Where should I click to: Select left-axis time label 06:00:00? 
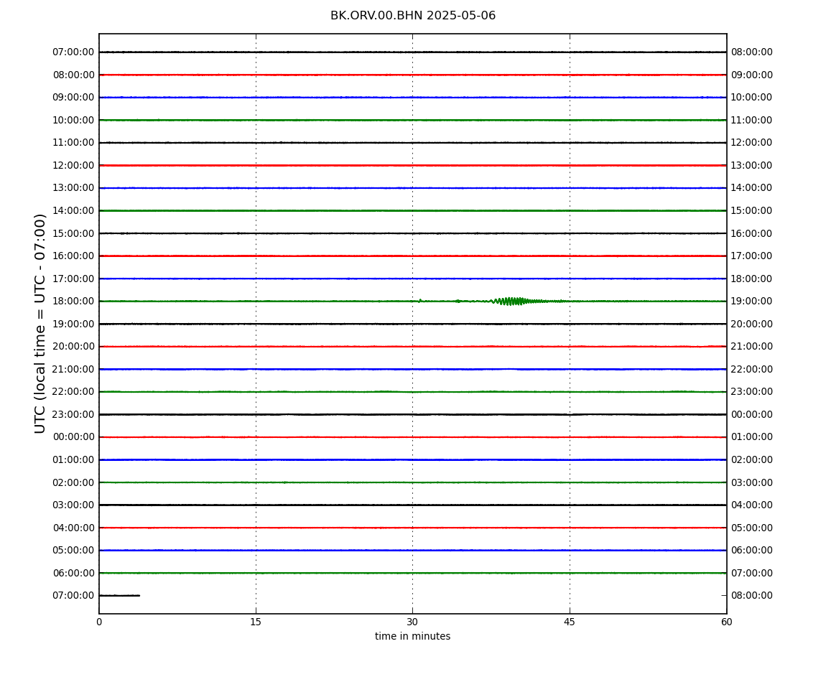click(x=73, y=573)
